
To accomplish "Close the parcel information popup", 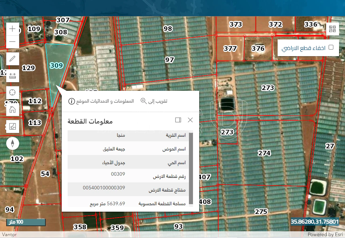I will click(190, 120).
